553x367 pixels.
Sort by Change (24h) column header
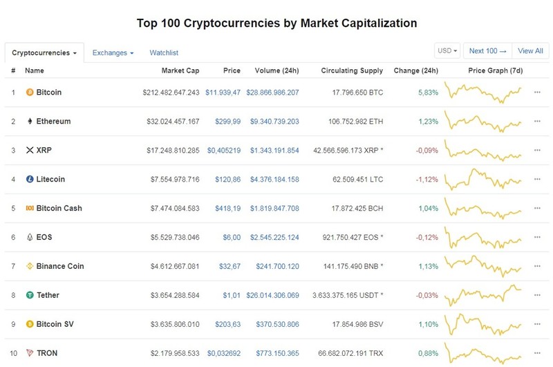[x=416, y=70]
